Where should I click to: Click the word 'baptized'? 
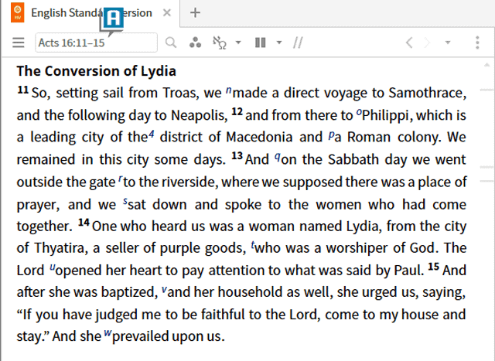(128, 292)
